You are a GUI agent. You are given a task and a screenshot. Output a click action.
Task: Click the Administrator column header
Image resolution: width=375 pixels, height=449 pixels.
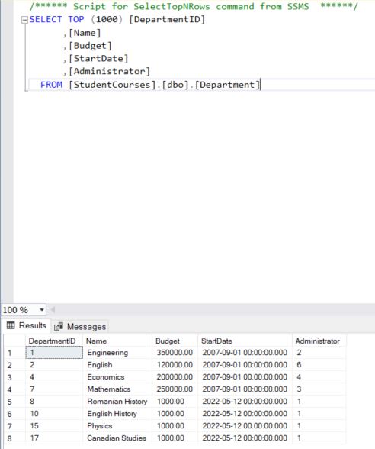319,341
